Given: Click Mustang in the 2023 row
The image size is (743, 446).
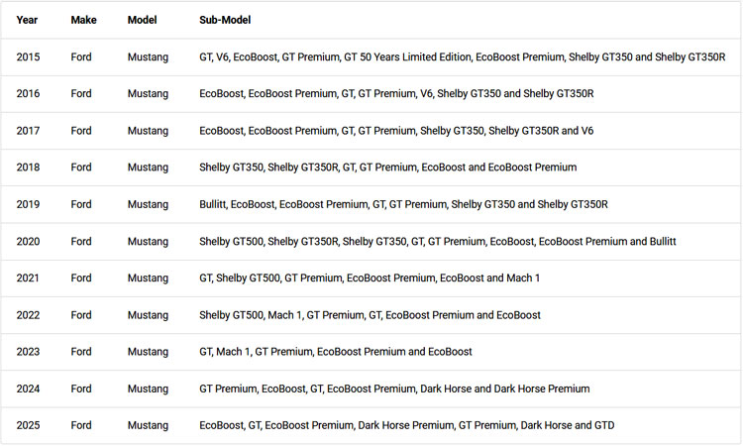Looking at the screenshot, I should pyautogui.click(x=148, y=352).
